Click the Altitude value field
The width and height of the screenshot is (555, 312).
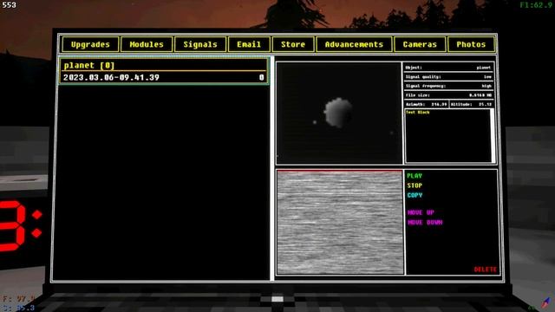click(x=472, y=104)
